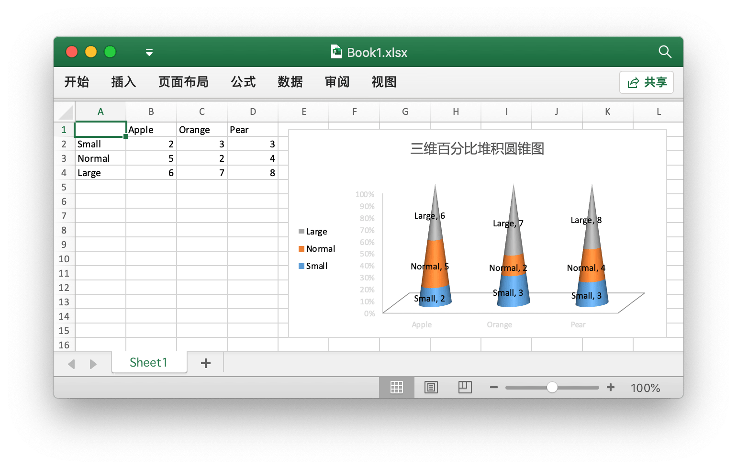This screenshot has width=737, height=469.
Task: Click the search magnifier icon in title bar
Action: (665, 52)
